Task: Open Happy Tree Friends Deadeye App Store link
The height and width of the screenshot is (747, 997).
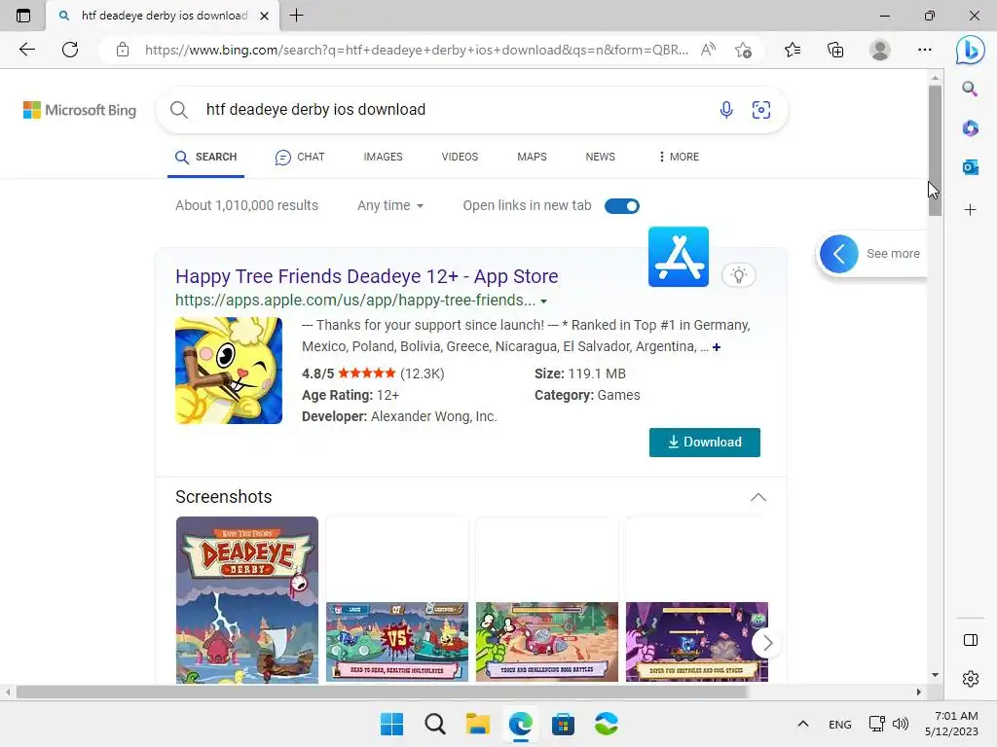Action: 367,276
